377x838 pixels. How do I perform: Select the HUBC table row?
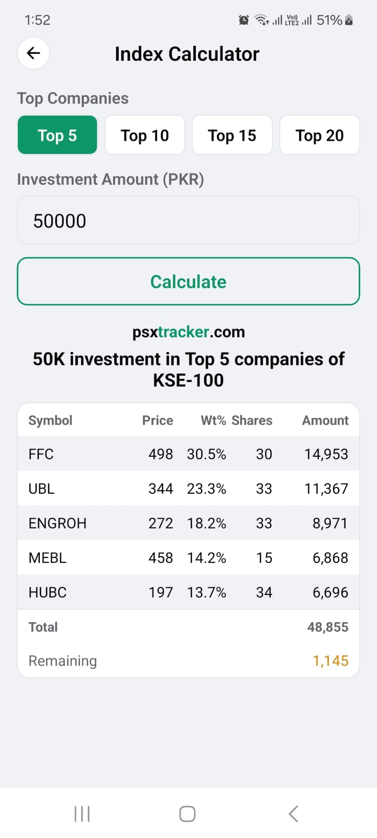tap(188, 592)
